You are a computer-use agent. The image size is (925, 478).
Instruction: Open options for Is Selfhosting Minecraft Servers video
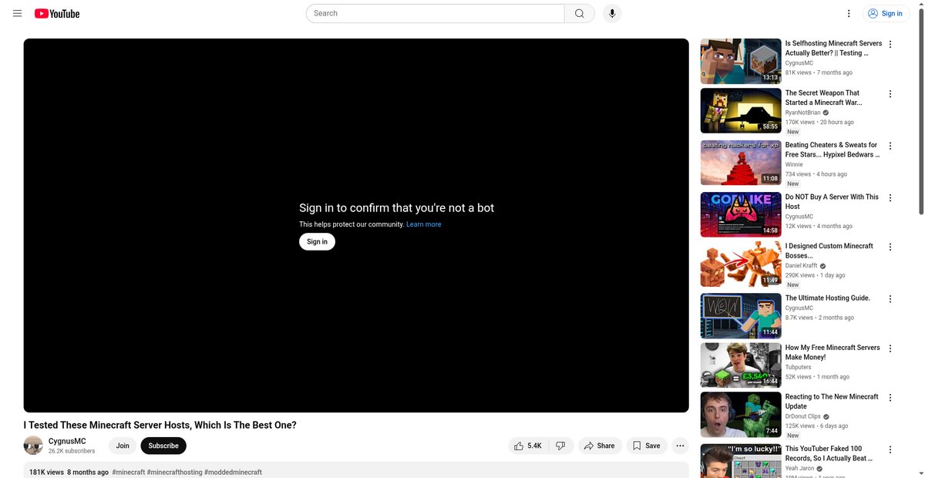pos(890,45)
